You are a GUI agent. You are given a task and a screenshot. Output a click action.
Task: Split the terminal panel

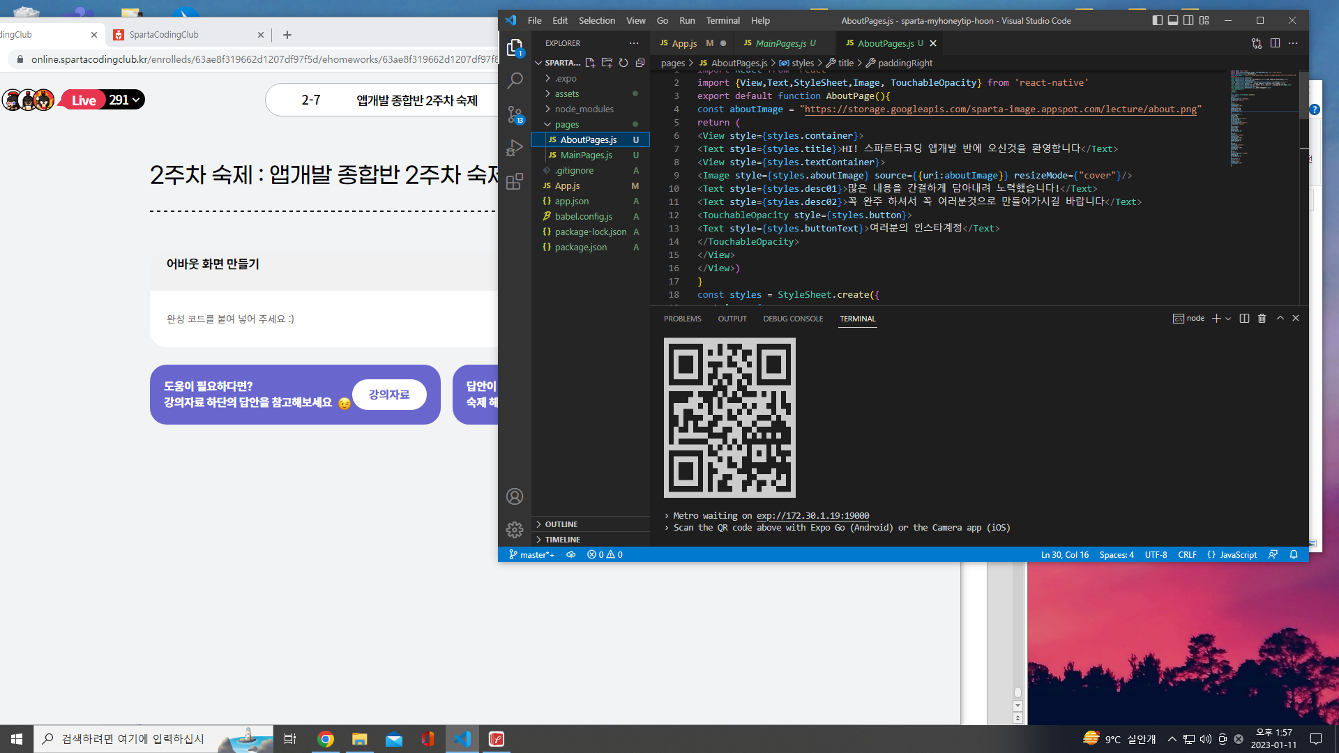[x=1244, y=318]
